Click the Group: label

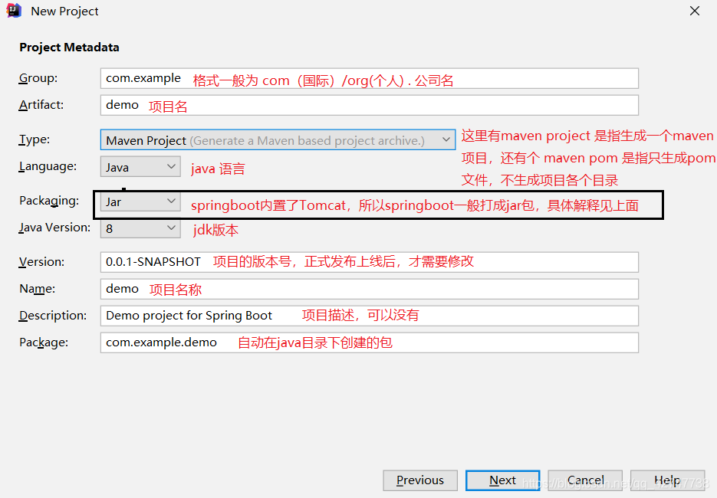click(38, 78)
